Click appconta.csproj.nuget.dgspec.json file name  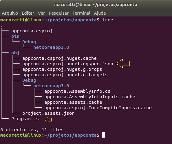click(x=68, y=64)
